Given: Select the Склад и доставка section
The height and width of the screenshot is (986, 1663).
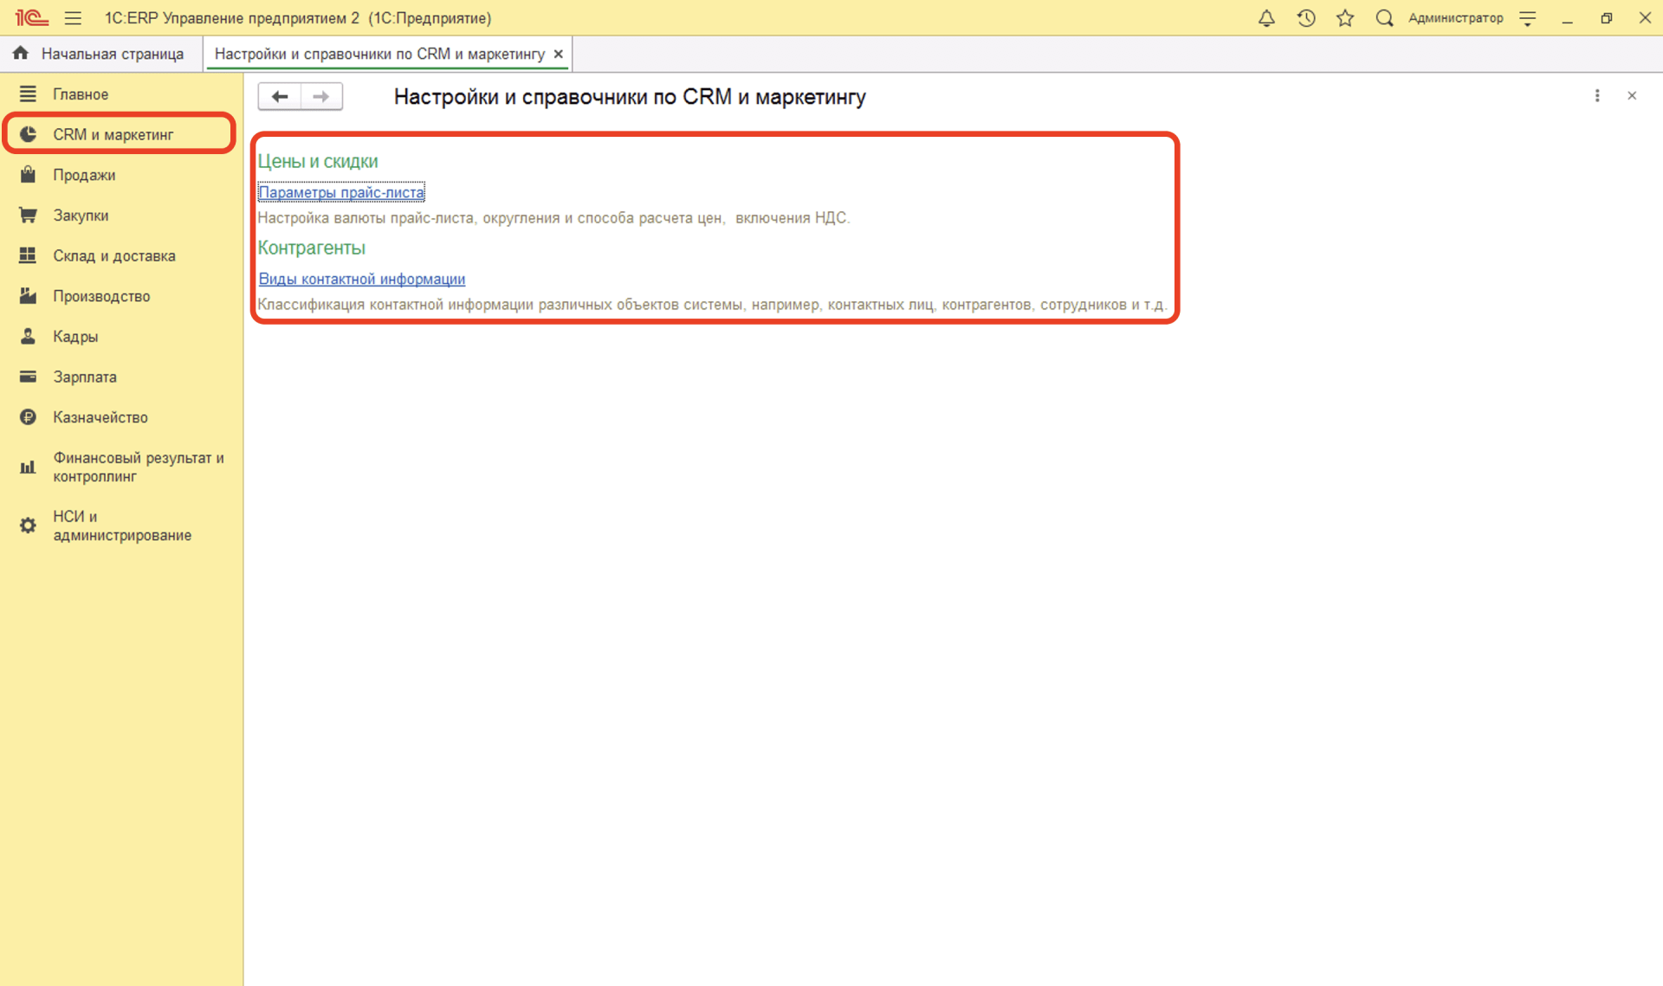Looking at the screenshot, I should (113, 255).
